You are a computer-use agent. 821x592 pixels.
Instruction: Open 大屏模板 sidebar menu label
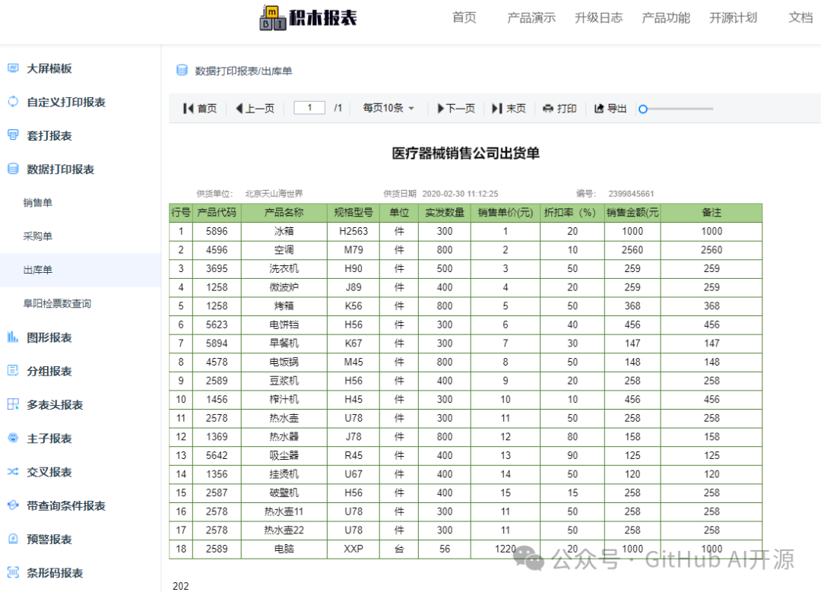click(49, 68)
